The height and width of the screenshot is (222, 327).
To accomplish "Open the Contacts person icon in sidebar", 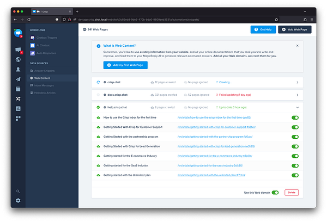I will click(18, 69).
